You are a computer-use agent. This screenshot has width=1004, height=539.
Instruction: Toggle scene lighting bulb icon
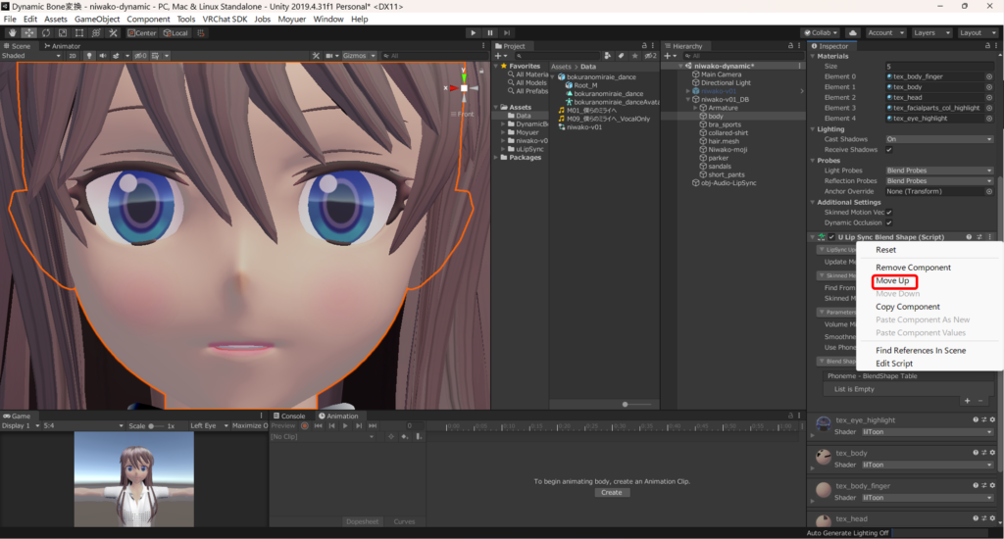tap(88, 56)
